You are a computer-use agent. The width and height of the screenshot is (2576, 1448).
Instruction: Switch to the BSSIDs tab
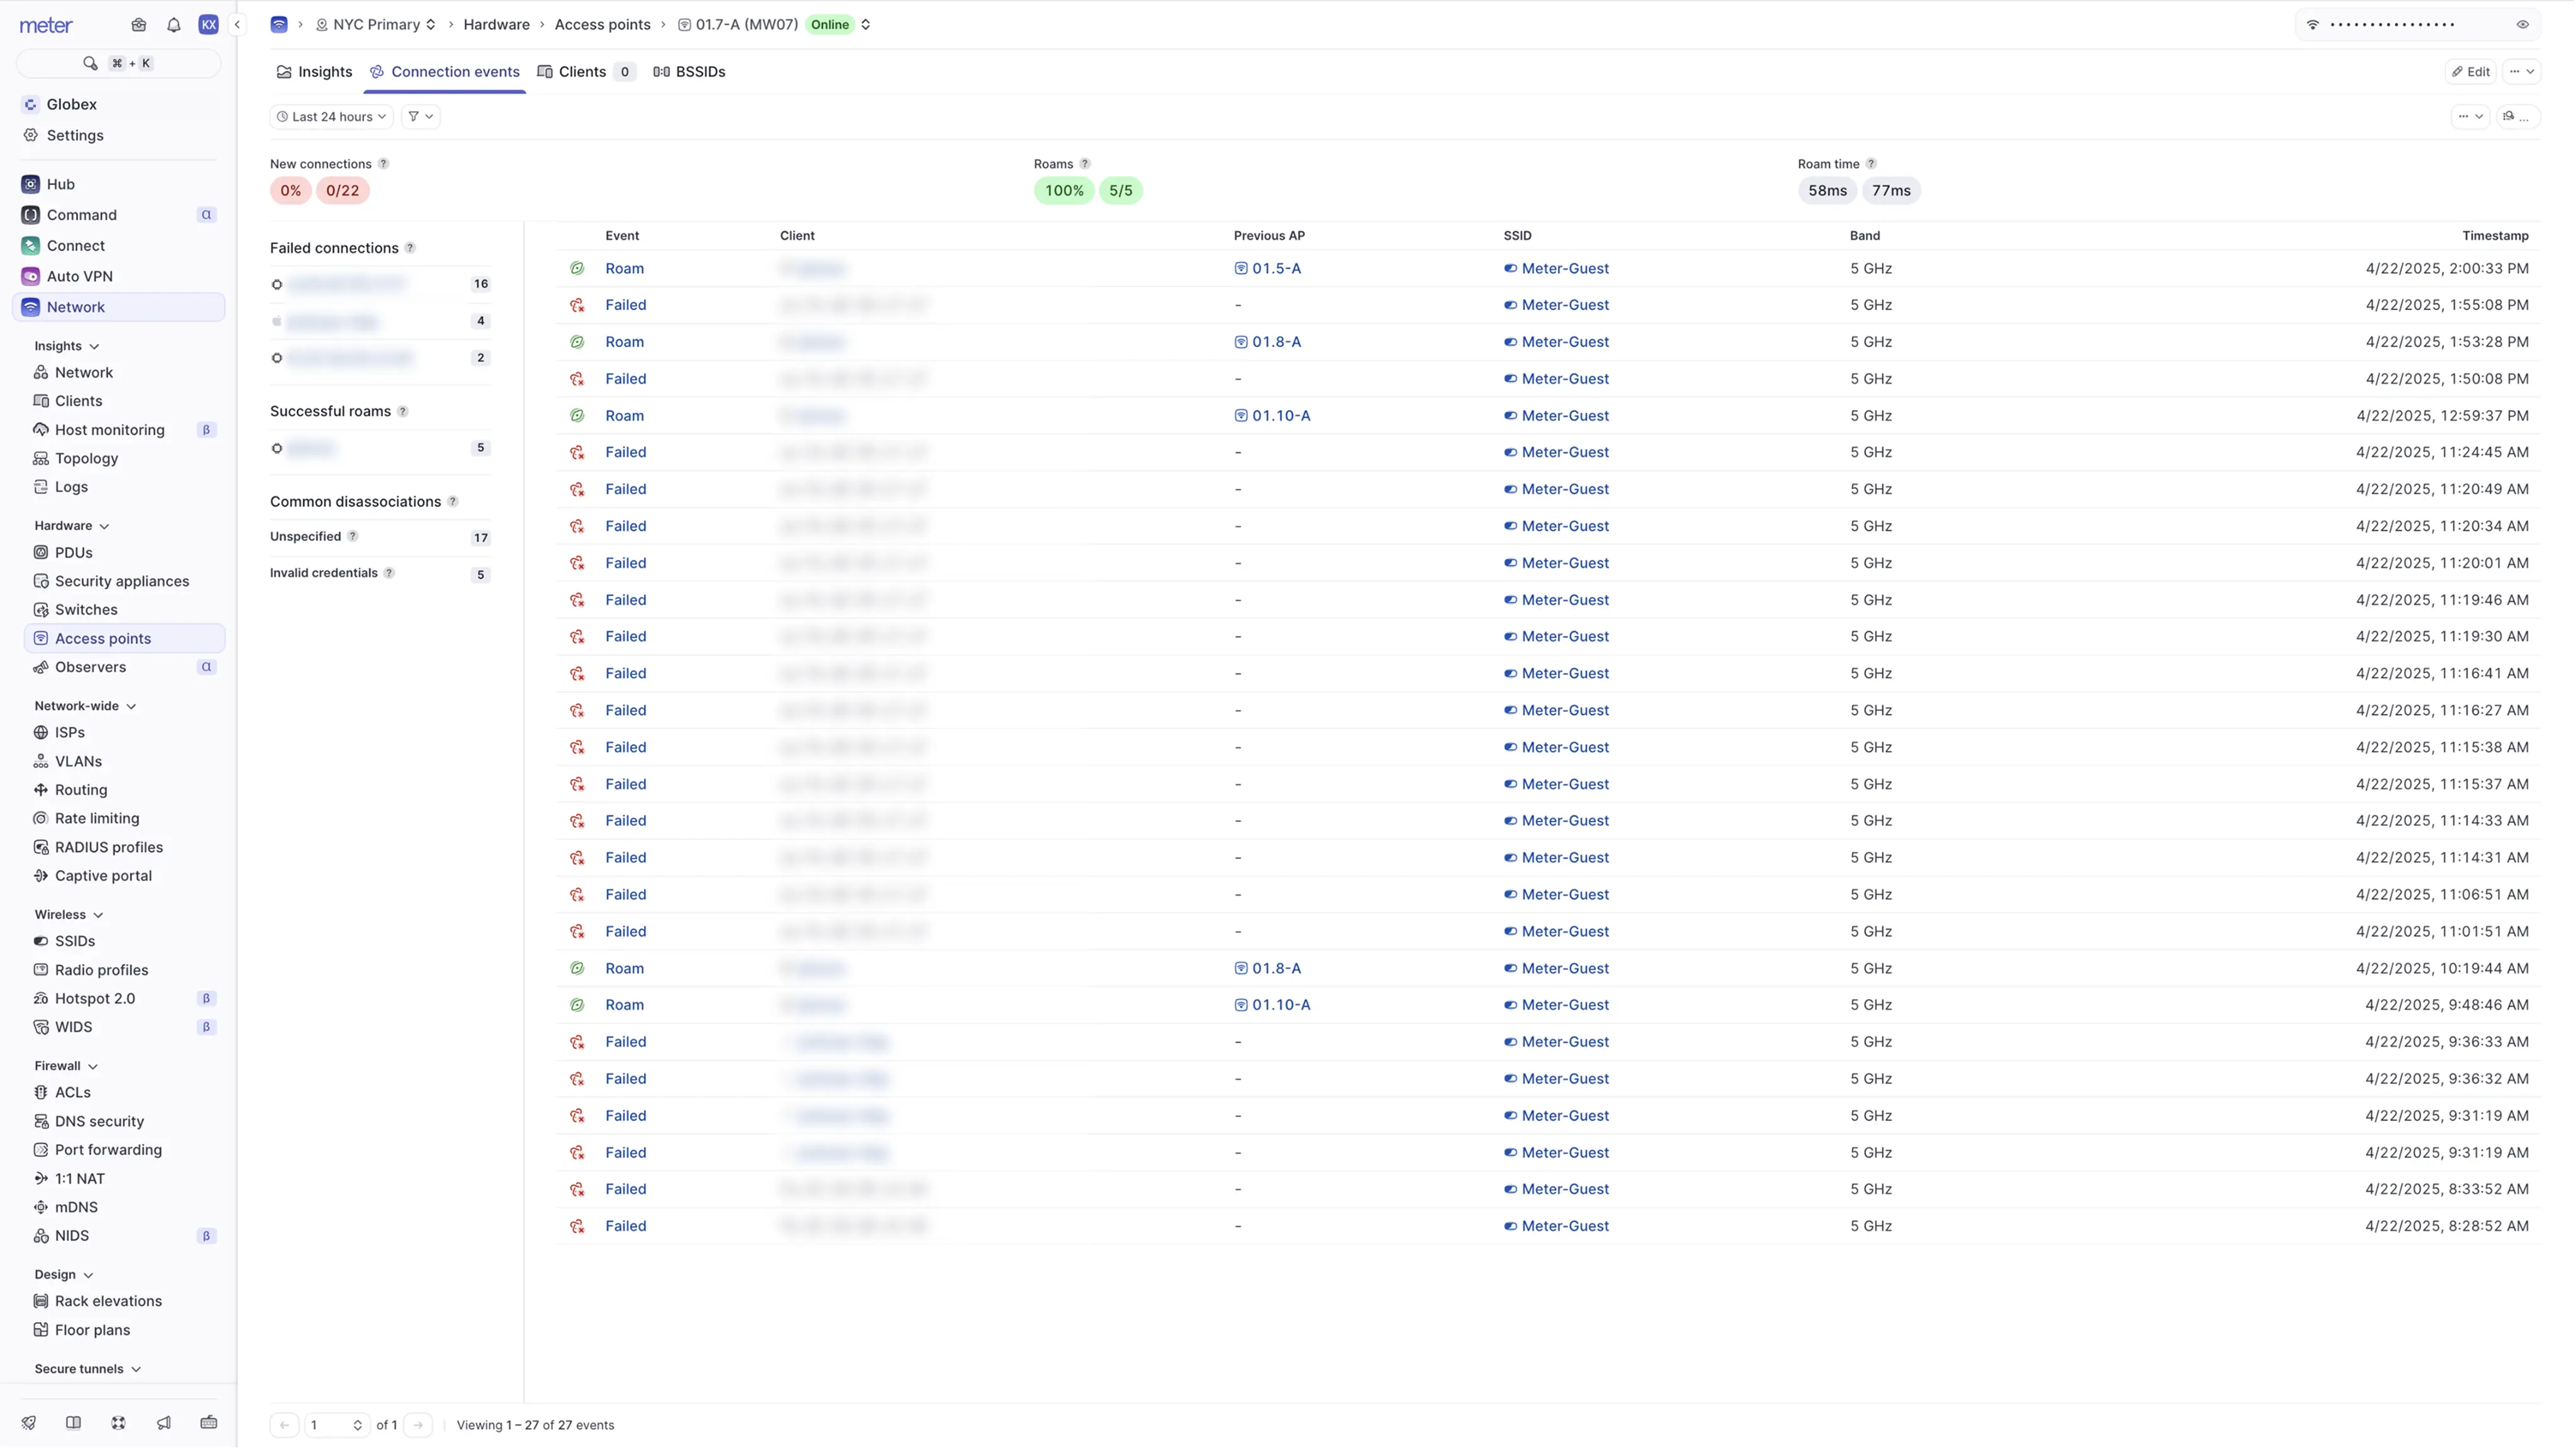pyautogui.click(x=690, y=72)
